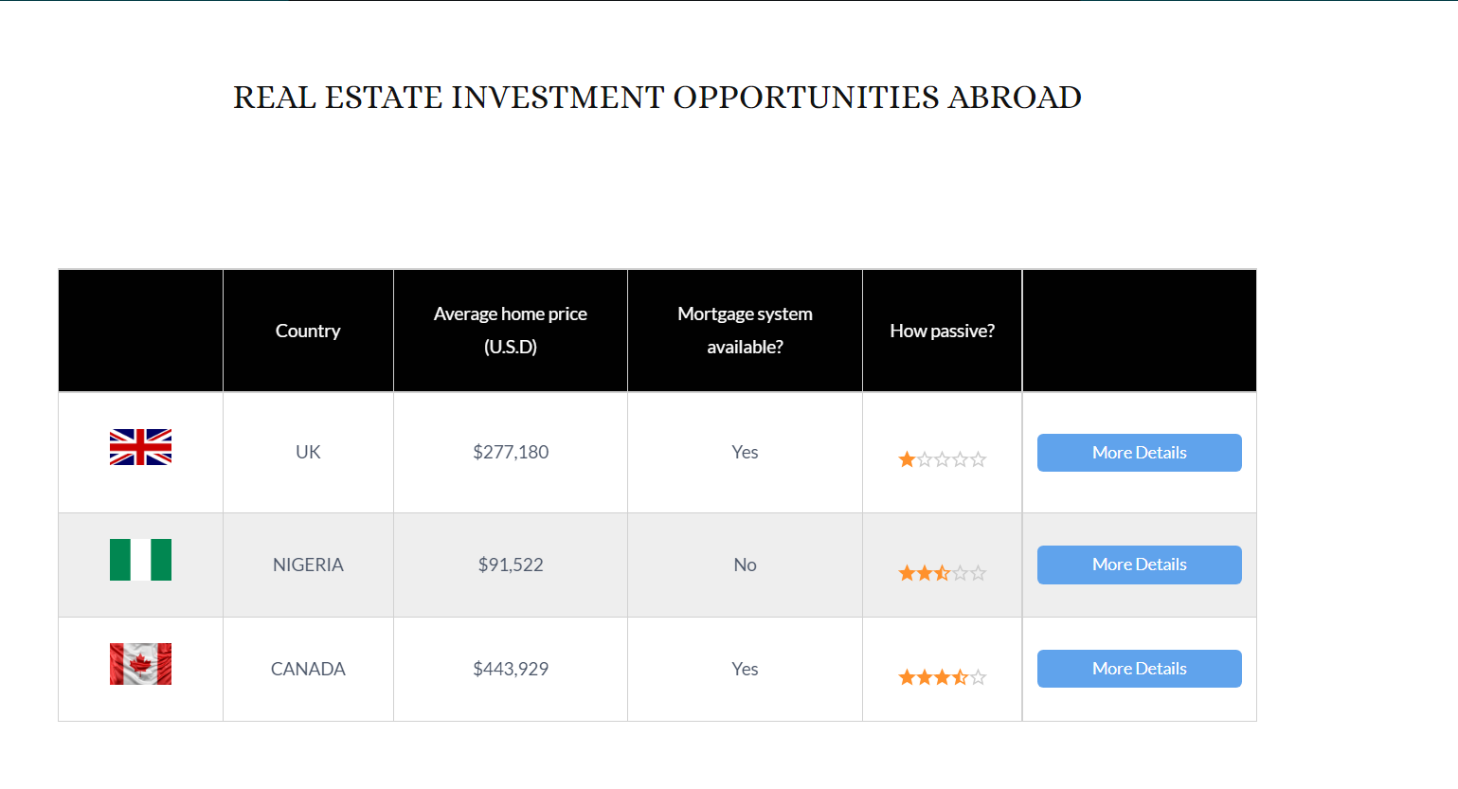Click the Country column header

tap(308, 331)
